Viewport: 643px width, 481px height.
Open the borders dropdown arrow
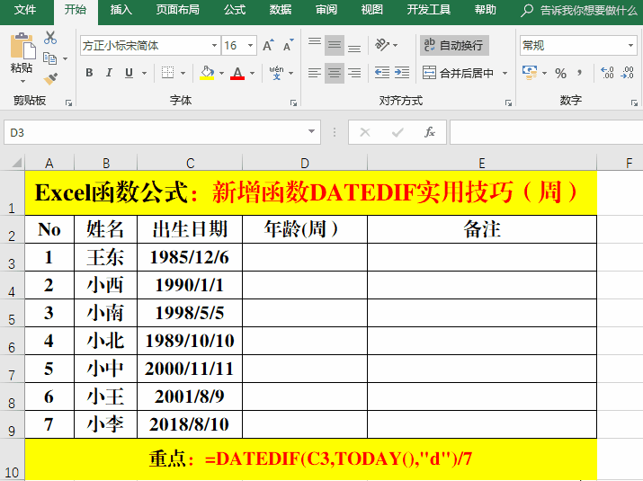[x=183, y=74]
